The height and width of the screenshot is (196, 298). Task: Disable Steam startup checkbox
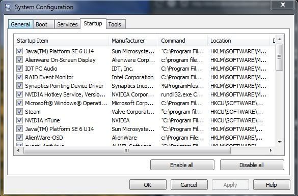pyautogui.click(x=19, y=112)
